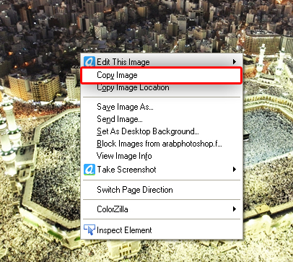The width and height of the screenshot is (293, 262).
Task: Open Edit This Image menu entry
Action: (x=161, y=62)
